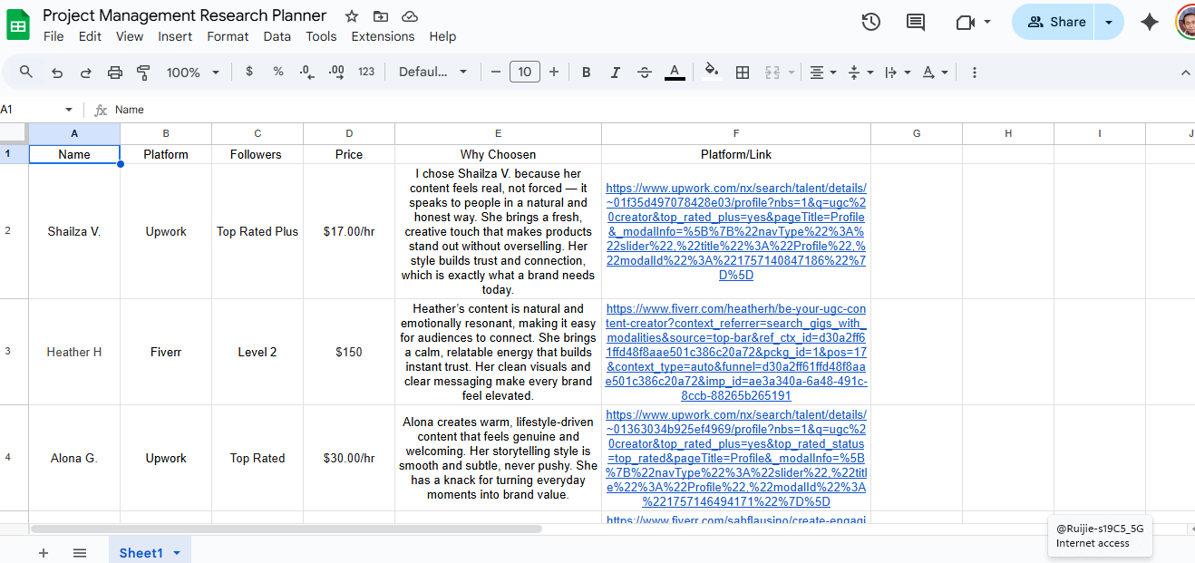Click the undo arrow icon
This screenshot has width=1195, height=563.
coord(57,73)
